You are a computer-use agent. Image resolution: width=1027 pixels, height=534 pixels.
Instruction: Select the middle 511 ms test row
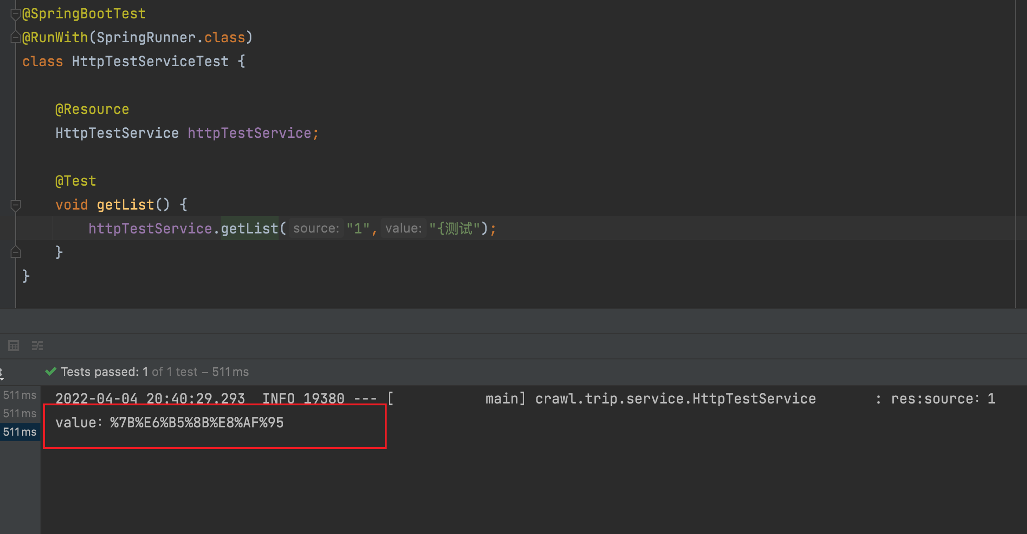(x=20, y=414)
